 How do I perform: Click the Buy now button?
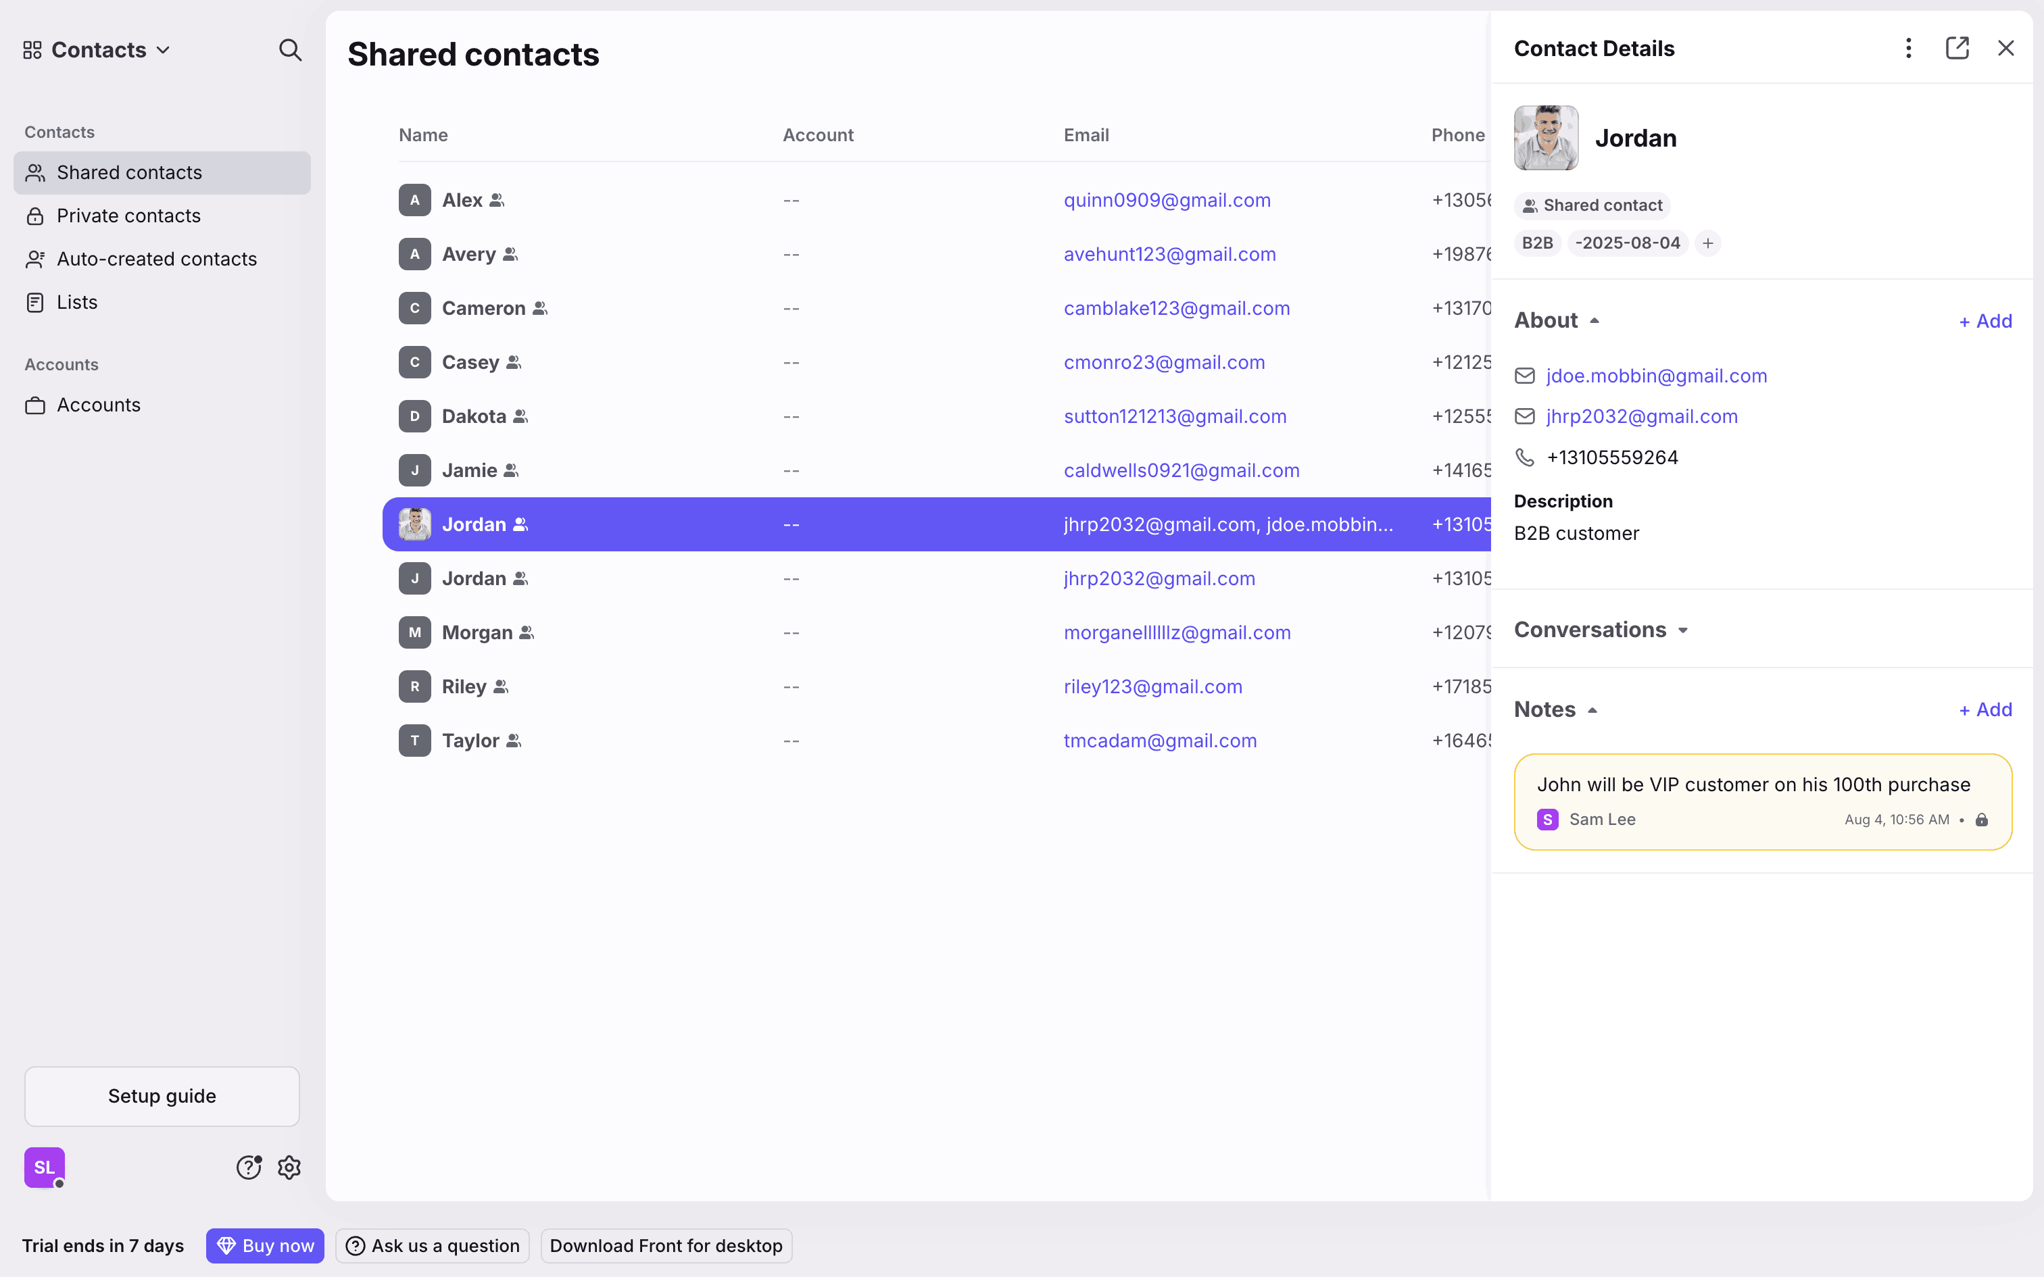click(x=265, y=1246)
